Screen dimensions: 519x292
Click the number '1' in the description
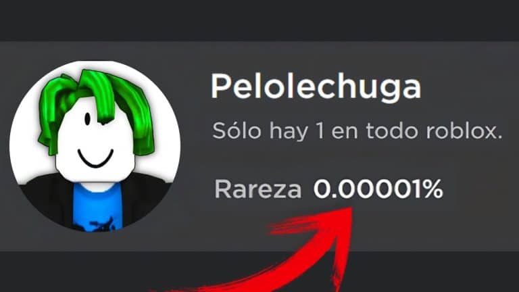320,131
